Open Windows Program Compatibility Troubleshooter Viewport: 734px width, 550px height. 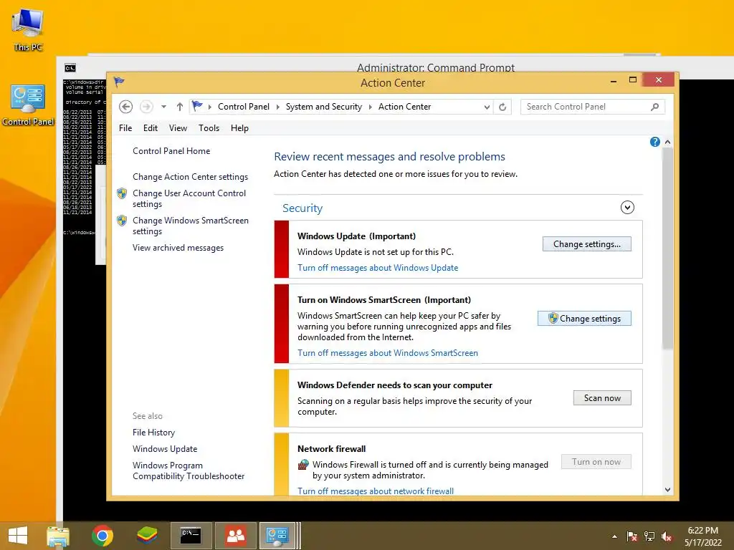pyautogui.click(x=189, y=471)
